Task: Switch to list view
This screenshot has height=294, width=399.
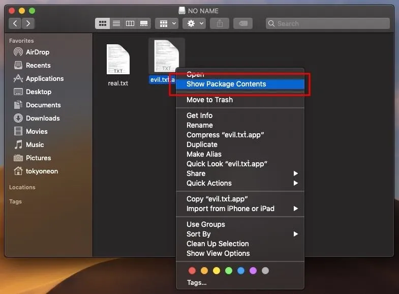Action: click(116, 23)
